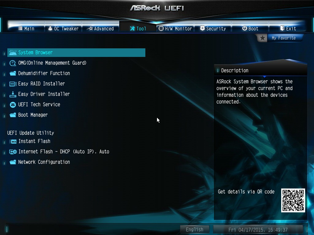314x235 pixels.
Task: Start Instant Flash utility
Action: pos(34,141)
